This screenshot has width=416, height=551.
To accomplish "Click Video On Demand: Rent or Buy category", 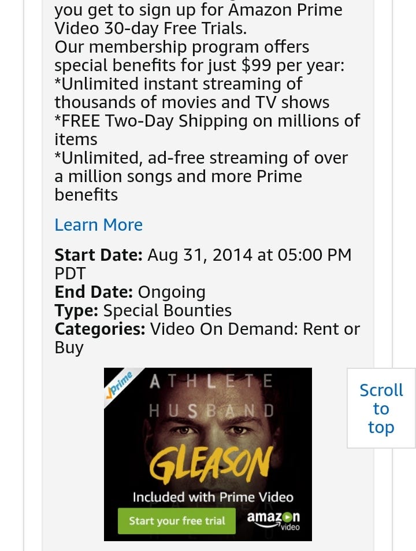I will click(254, 329).
